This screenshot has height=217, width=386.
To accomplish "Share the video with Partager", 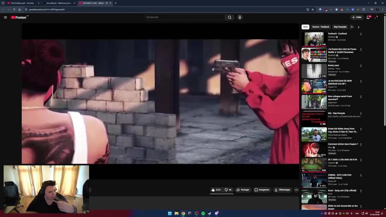I will 243,190.
